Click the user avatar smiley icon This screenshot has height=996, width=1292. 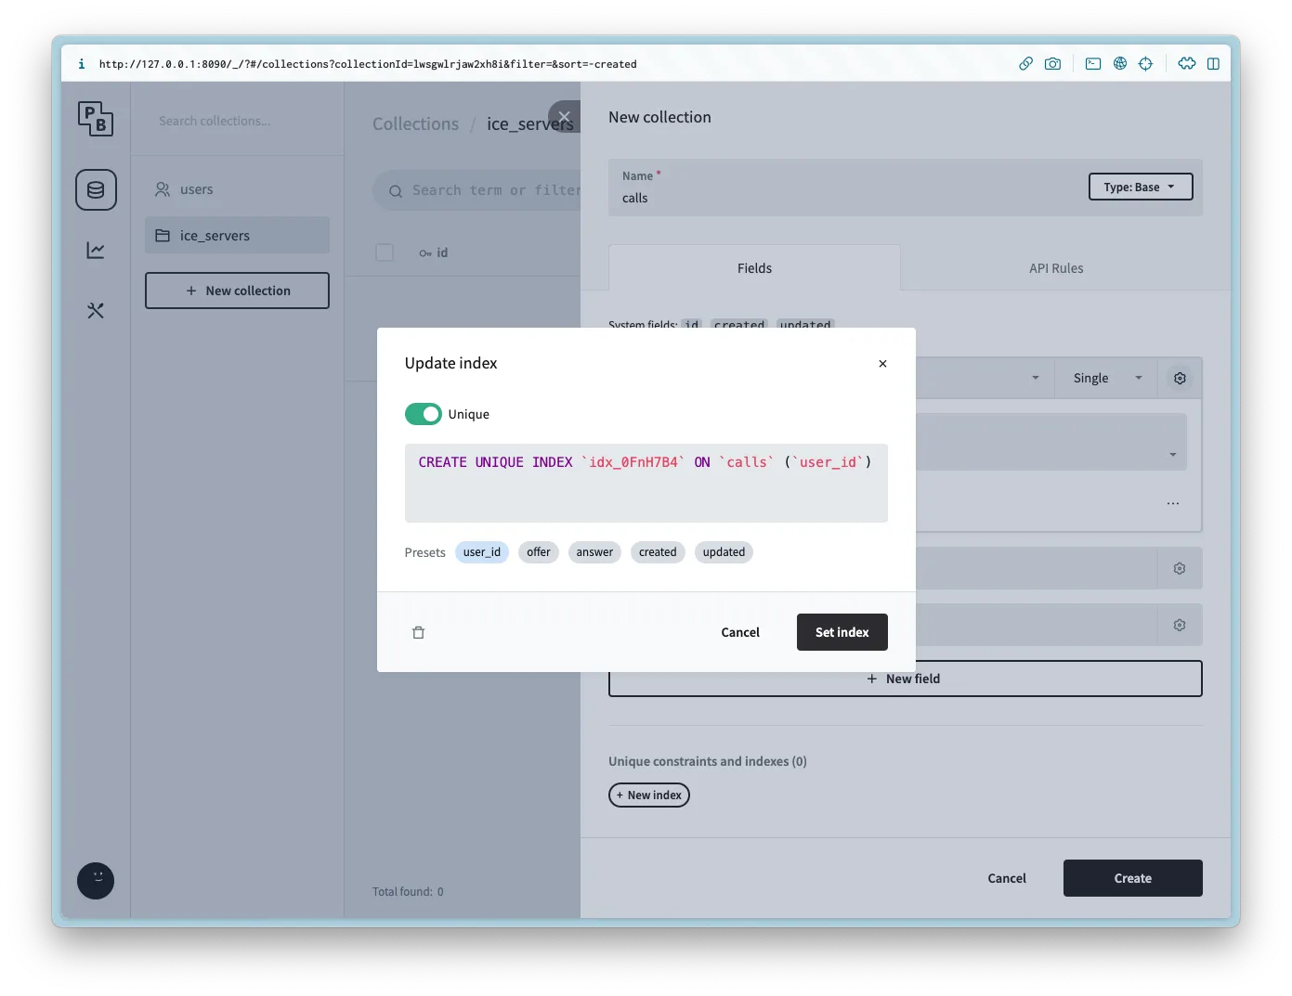click(x=96, y=881)
